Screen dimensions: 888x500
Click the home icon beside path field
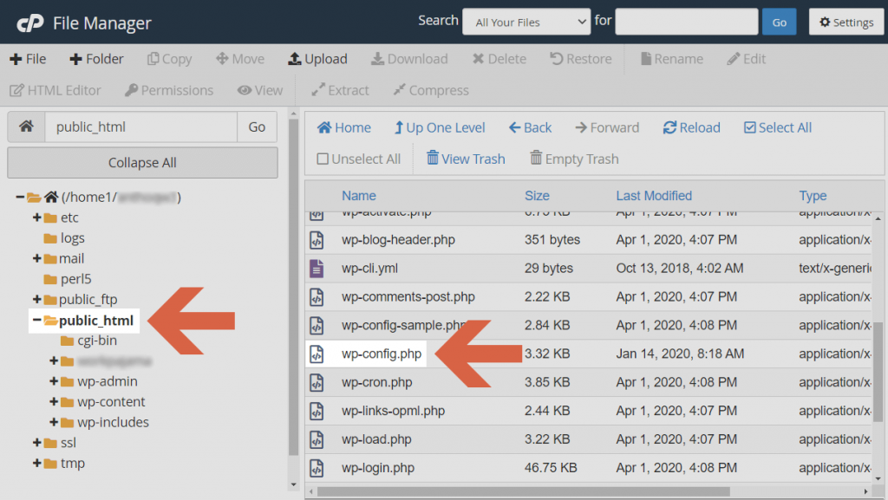pos(26,127)
